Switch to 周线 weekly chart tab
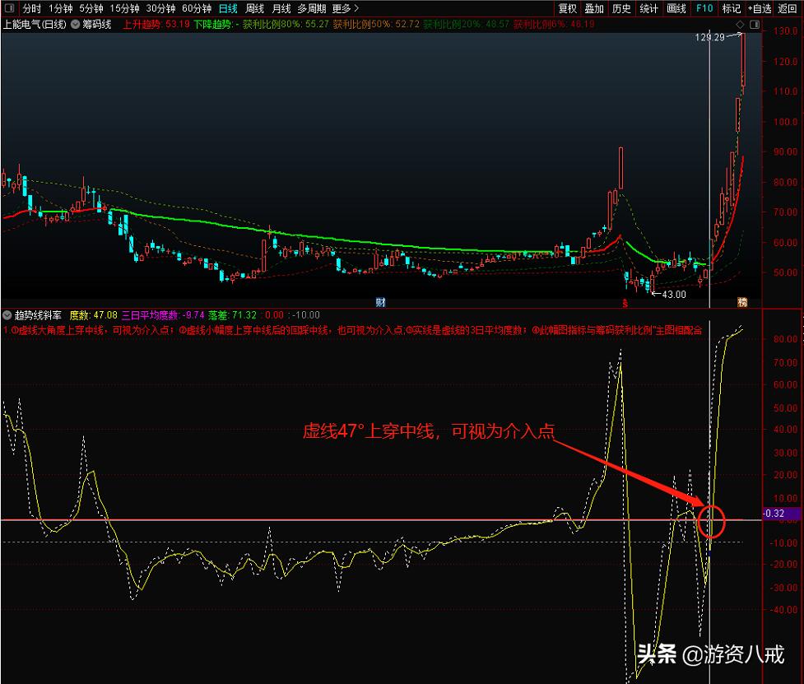Image resolution: width=804 pixels, height=684 pixels. click(255, 8)
